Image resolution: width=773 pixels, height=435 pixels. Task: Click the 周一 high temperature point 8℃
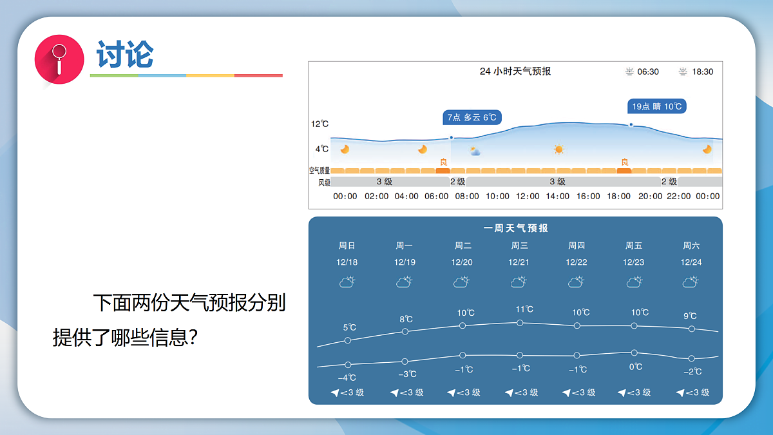coord(405,331)
